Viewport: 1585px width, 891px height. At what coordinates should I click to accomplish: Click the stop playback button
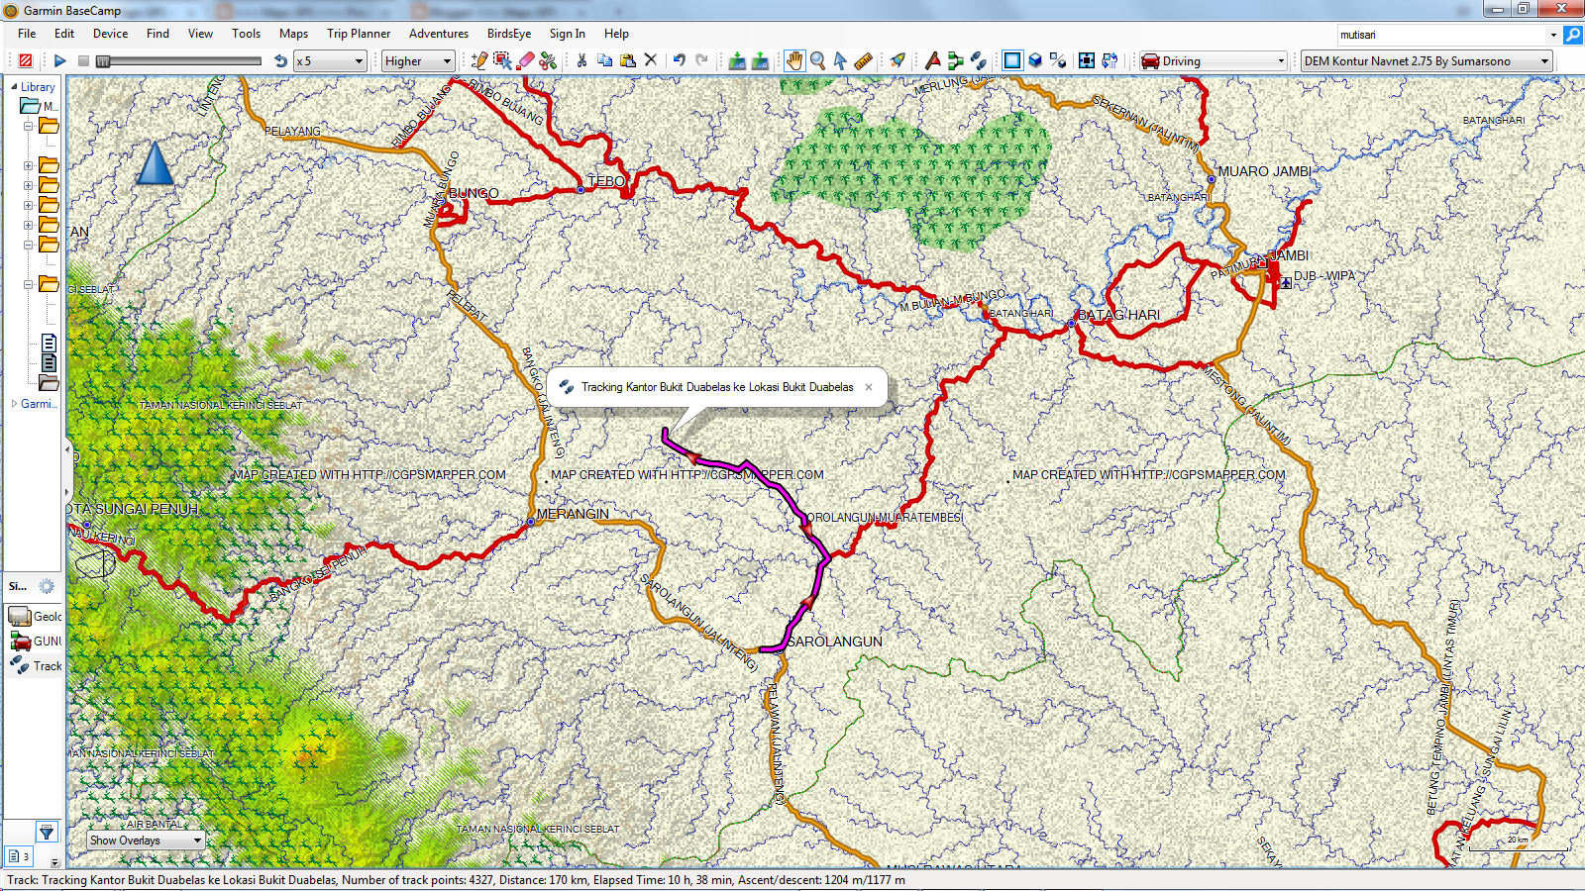tap(83, 61)
